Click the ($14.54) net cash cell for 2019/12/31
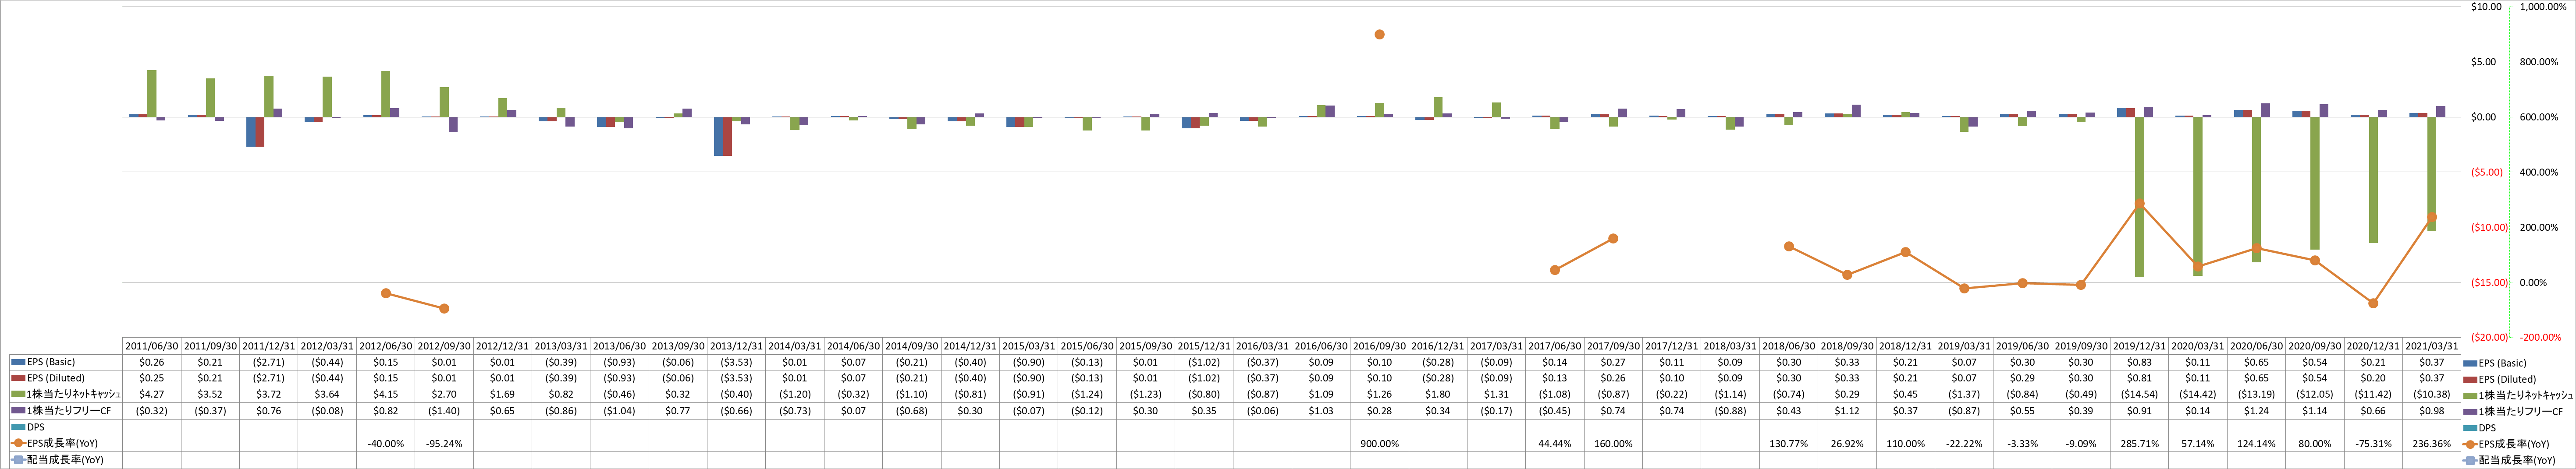 tap(2139, 394)
